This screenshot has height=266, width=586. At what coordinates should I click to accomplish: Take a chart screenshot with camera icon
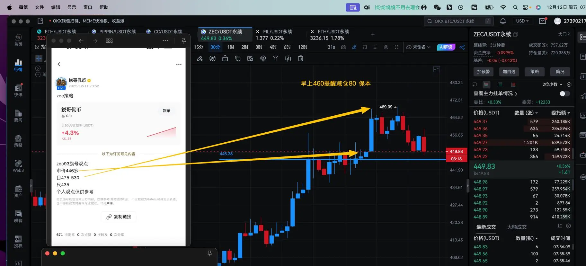point(343,47)
